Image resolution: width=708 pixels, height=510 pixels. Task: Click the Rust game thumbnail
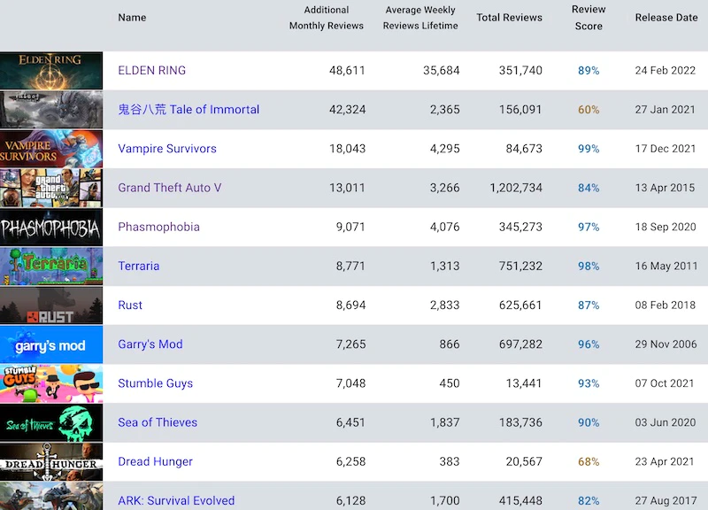[51, 305]
